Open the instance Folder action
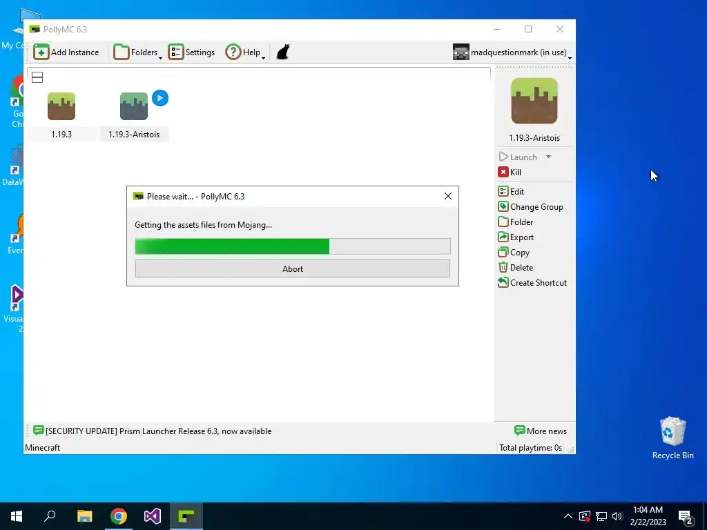This screenshot has height=530, width=707. (x=515, y=222)
